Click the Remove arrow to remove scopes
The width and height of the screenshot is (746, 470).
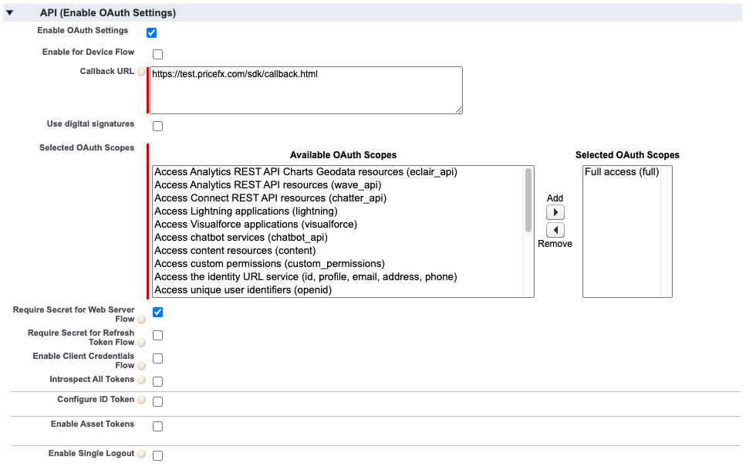point(555,229)
